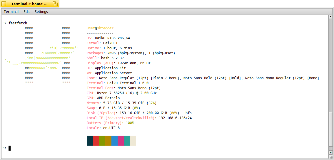Click the dark navy color block
The height and width of the screenshot is (160, 334).
click(90, 141)
